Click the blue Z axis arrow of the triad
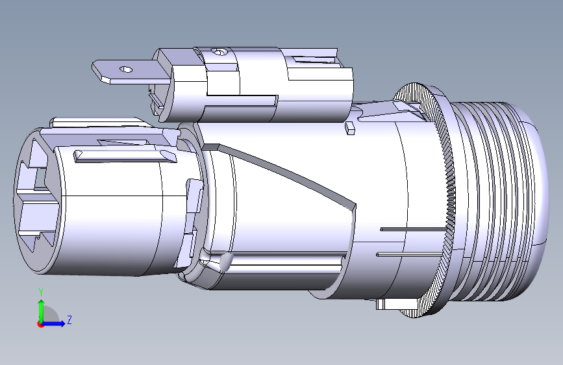 pyautogui.click(x=54, y=323)
